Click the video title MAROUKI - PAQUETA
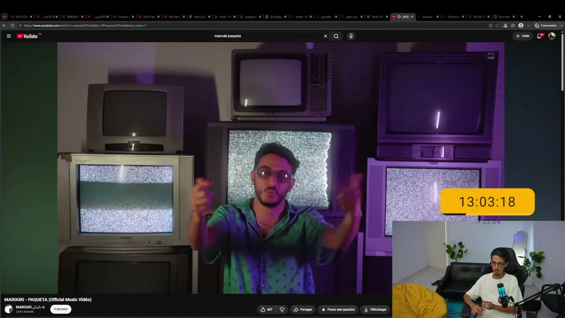The width and height of the screenshot is (565, 318). tap(48, 299)
